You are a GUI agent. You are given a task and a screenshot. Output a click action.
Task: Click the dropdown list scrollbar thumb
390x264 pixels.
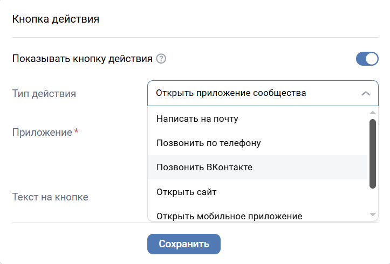(x=372, y=154)
